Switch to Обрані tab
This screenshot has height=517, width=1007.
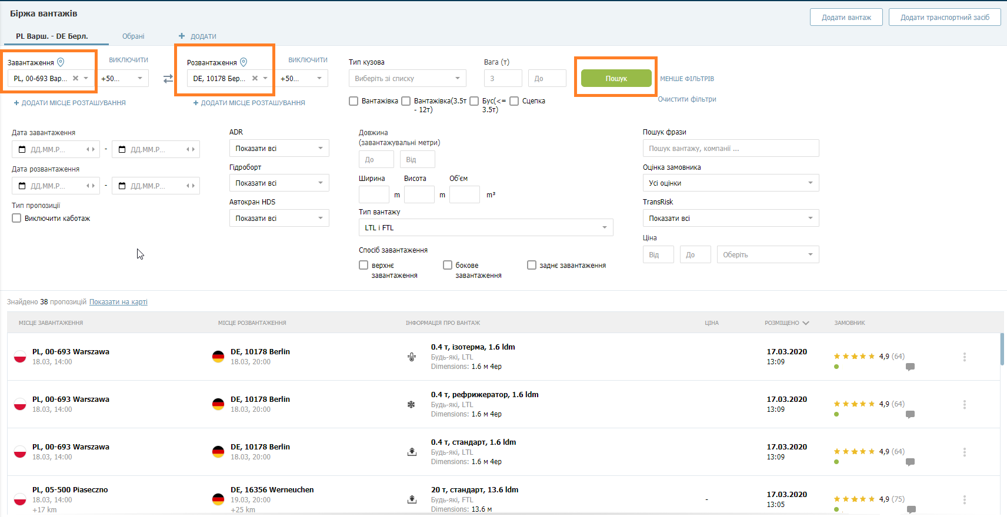pyautogui.click(x=134, y=36)
